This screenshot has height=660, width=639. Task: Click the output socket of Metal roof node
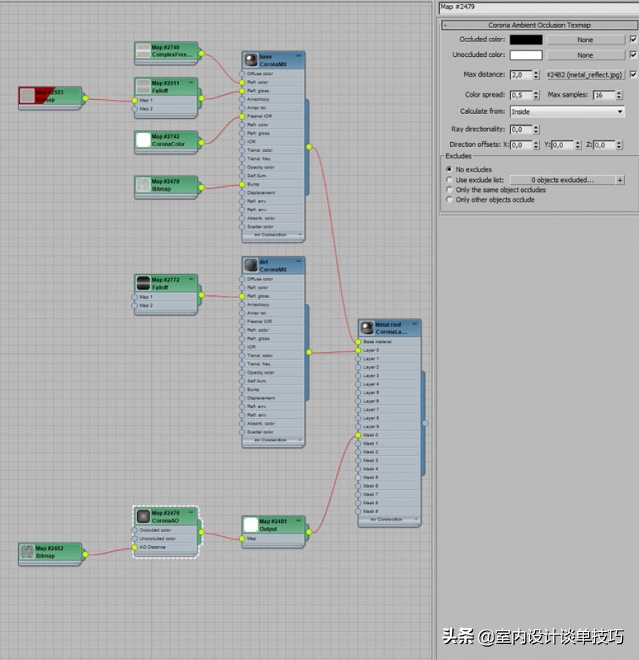(x=425, y=423)
